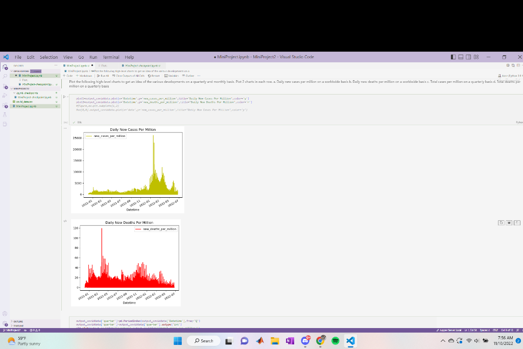Open the Source Control view
Viewport: 523px width, 349px height.
(5, 86)
